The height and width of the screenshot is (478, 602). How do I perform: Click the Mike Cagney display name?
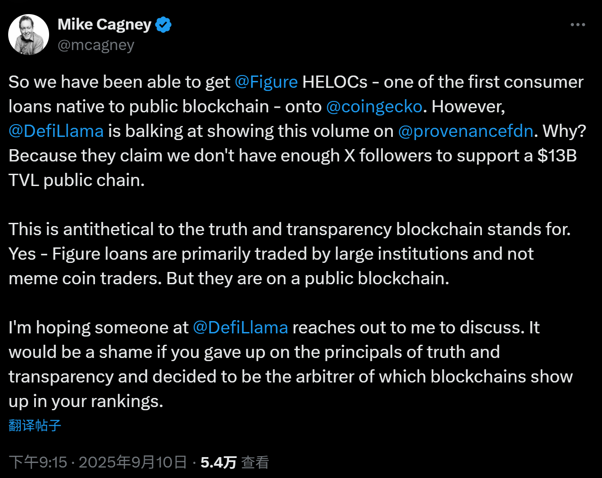tap(104, 25)
